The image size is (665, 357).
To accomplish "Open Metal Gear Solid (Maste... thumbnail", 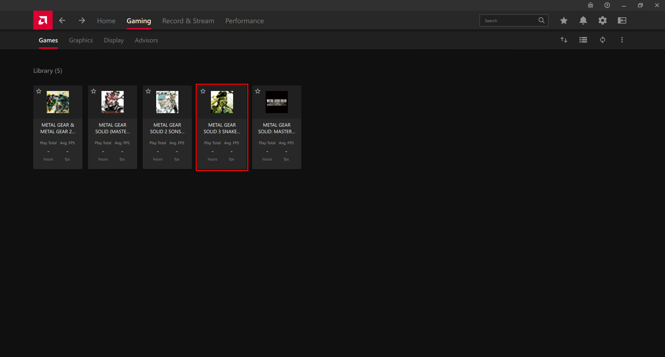I will (x=113, y=102).
